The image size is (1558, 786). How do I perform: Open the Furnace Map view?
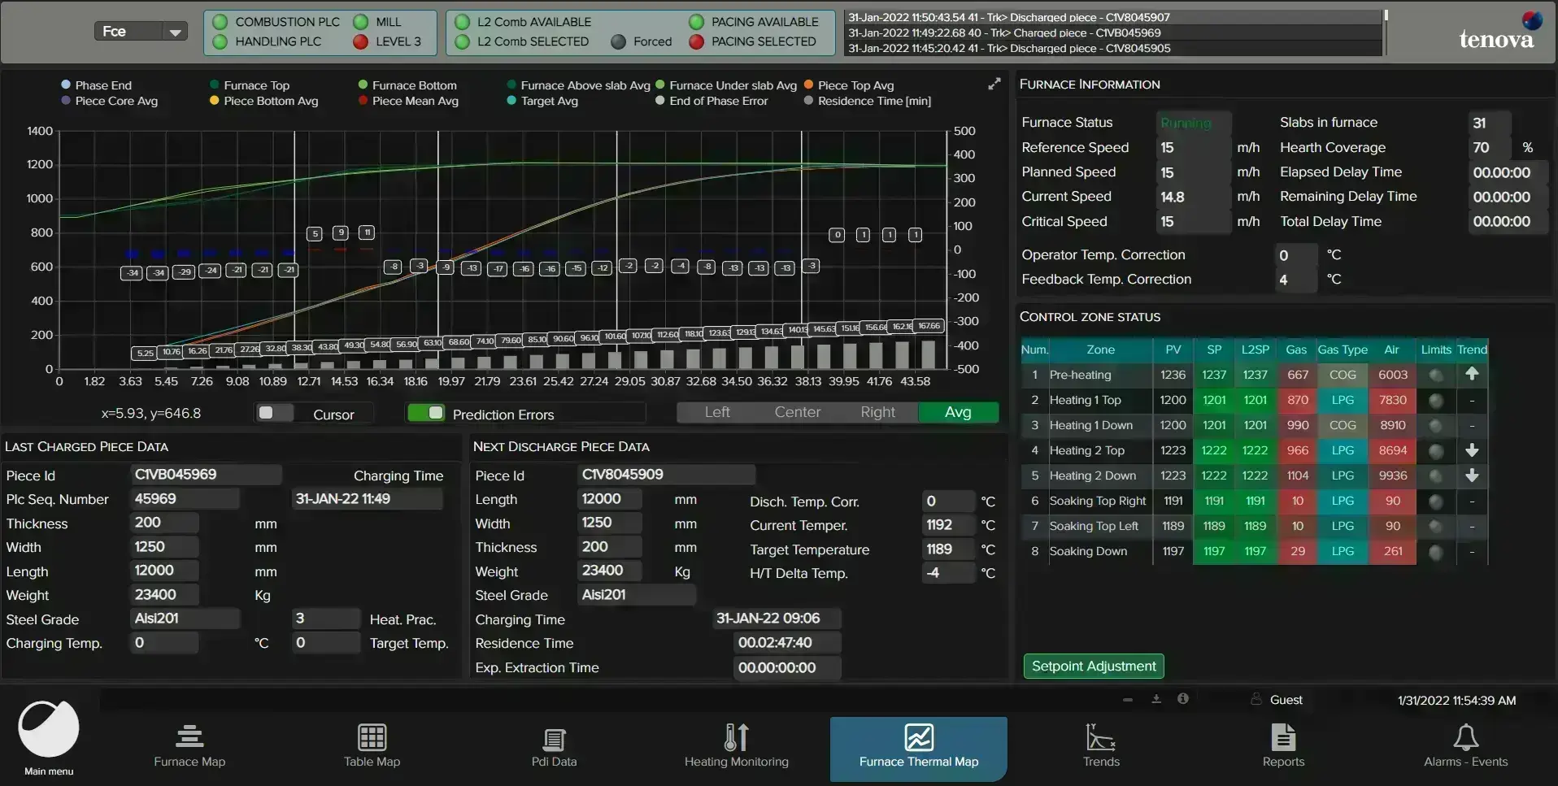189,746
